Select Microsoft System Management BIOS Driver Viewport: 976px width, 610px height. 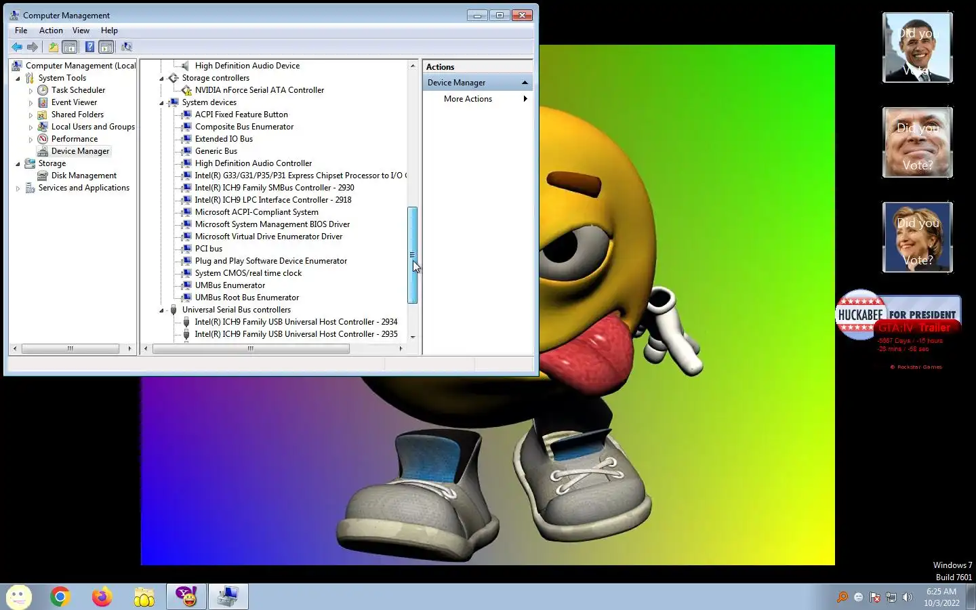point(272,224)
